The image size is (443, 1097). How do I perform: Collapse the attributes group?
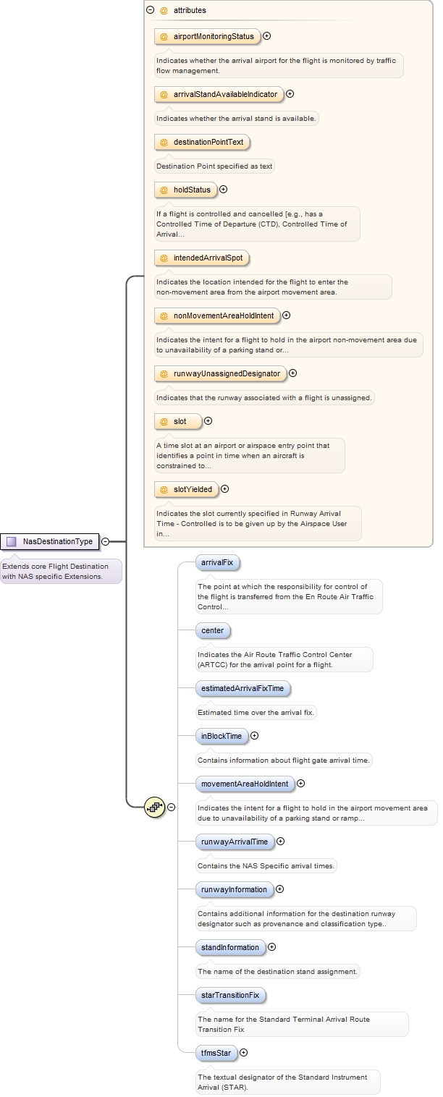[x=150, y=11]
